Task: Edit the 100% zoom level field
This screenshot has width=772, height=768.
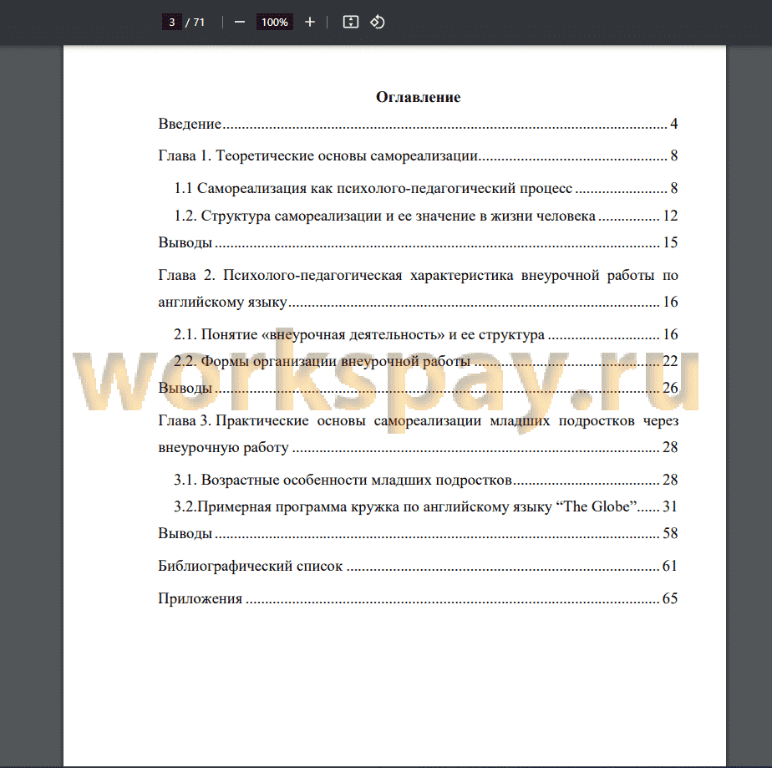Action: [x=275, y=23]
